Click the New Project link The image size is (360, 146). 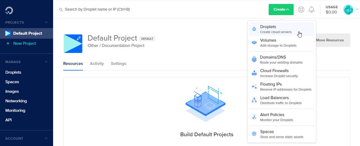click(25, 43)
